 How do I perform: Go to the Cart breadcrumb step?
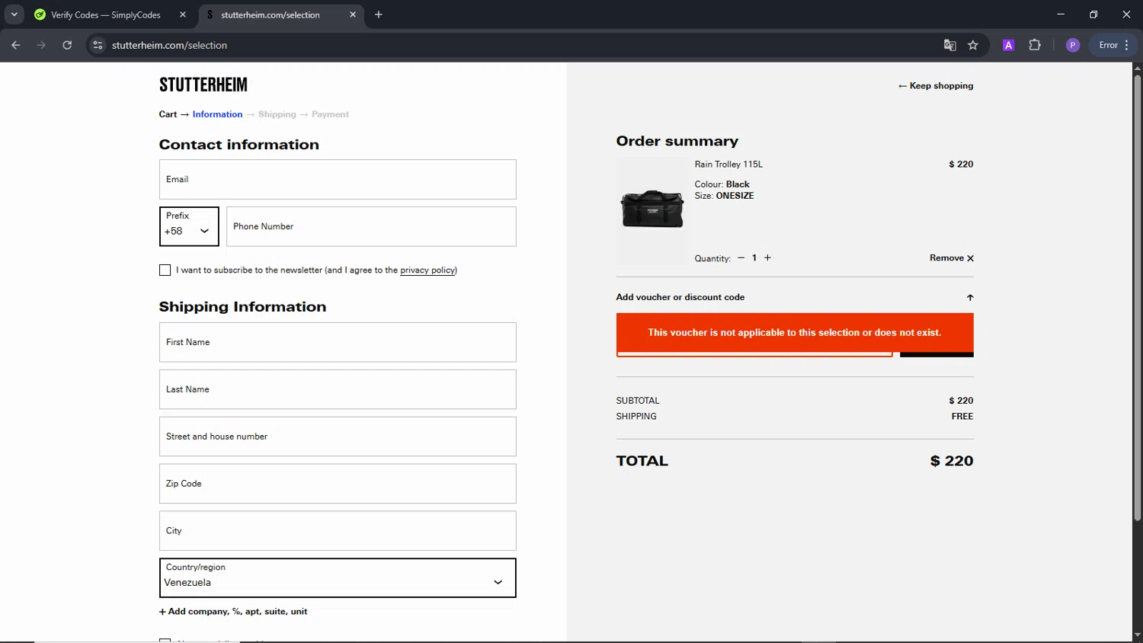[x=168, y=114]
